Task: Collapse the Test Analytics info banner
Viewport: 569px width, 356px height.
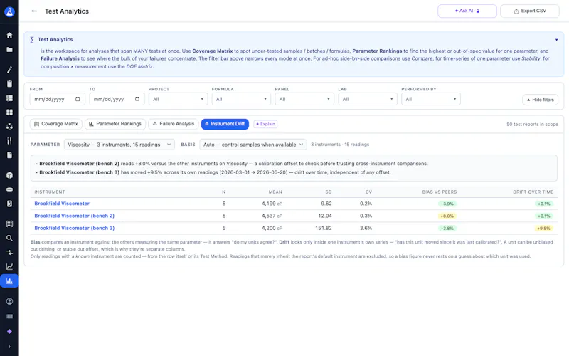Action: tap(556, 40)
